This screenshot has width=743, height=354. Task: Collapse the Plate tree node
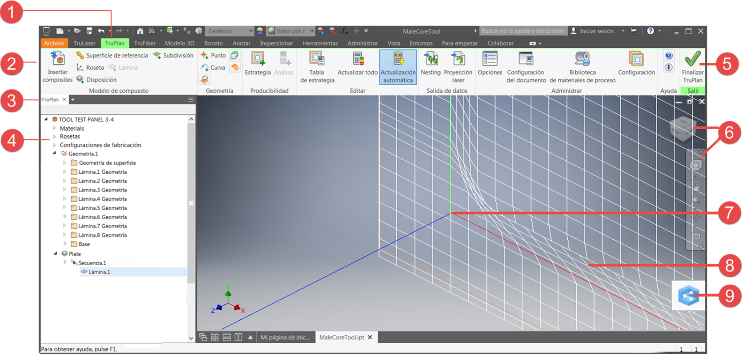click(55, 253)
